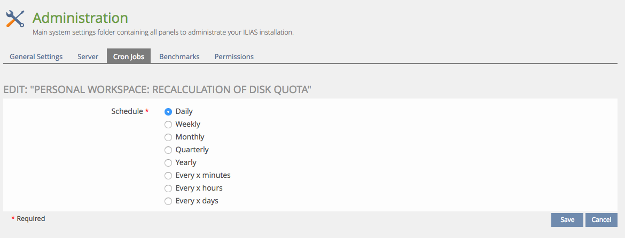
Task: Click the Main system settings description text
Action: (163, 32)
